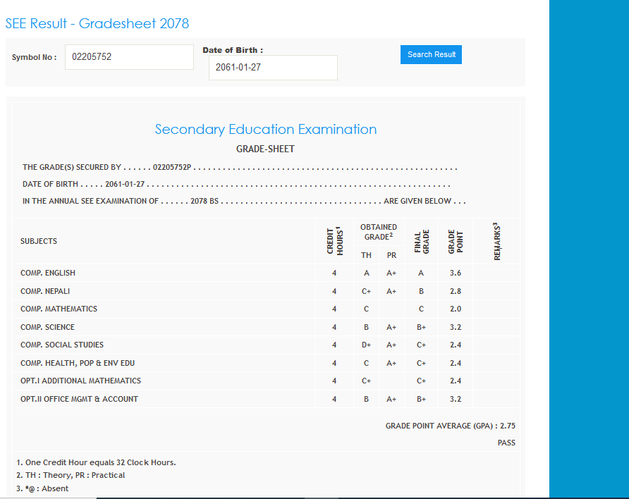Focus the Symbol No input field
The image size is (629, 499).
(x=129, y=57)
